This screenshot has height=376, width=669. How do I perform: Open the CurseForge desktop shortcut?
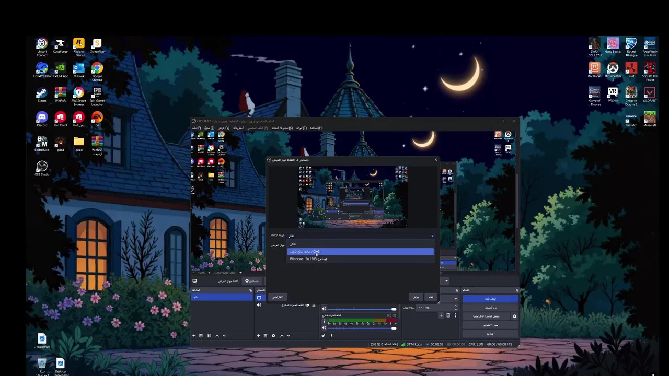pos(60,46)
